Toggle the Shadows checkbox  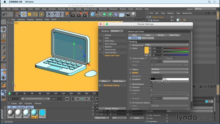(152, 87)
